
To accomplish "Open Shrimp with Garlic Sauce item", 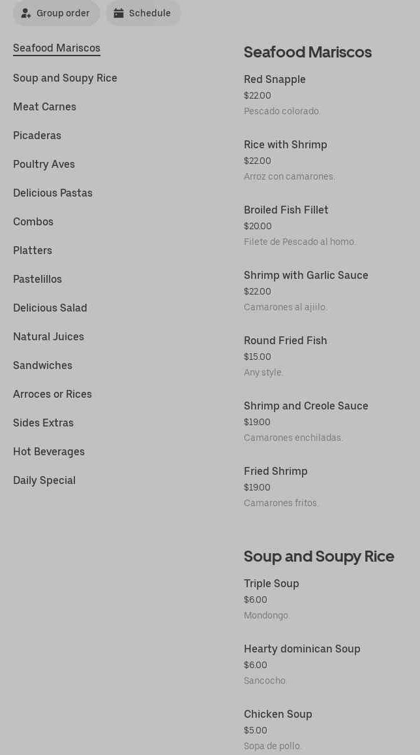I will pyautogui.click(x=306, y=276).
